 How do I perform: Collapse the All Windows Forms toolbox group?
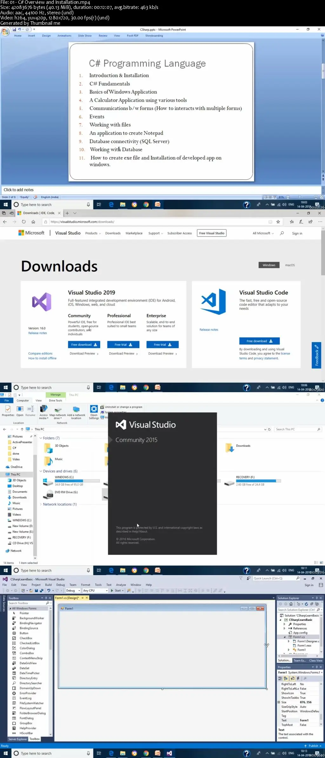[10, 608]
